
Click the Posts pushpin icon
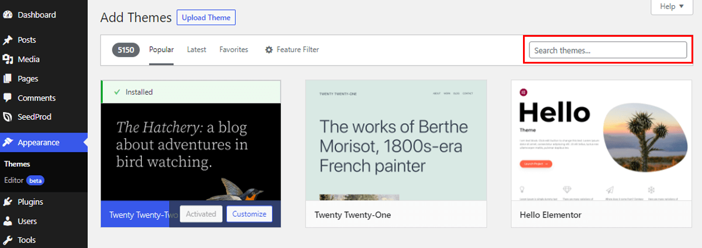8,40
